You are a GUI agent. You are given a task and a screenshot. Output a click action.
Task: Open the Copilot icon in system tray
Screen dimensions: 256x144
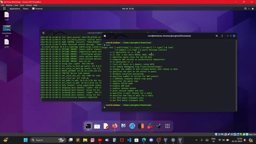pos(251,140)
